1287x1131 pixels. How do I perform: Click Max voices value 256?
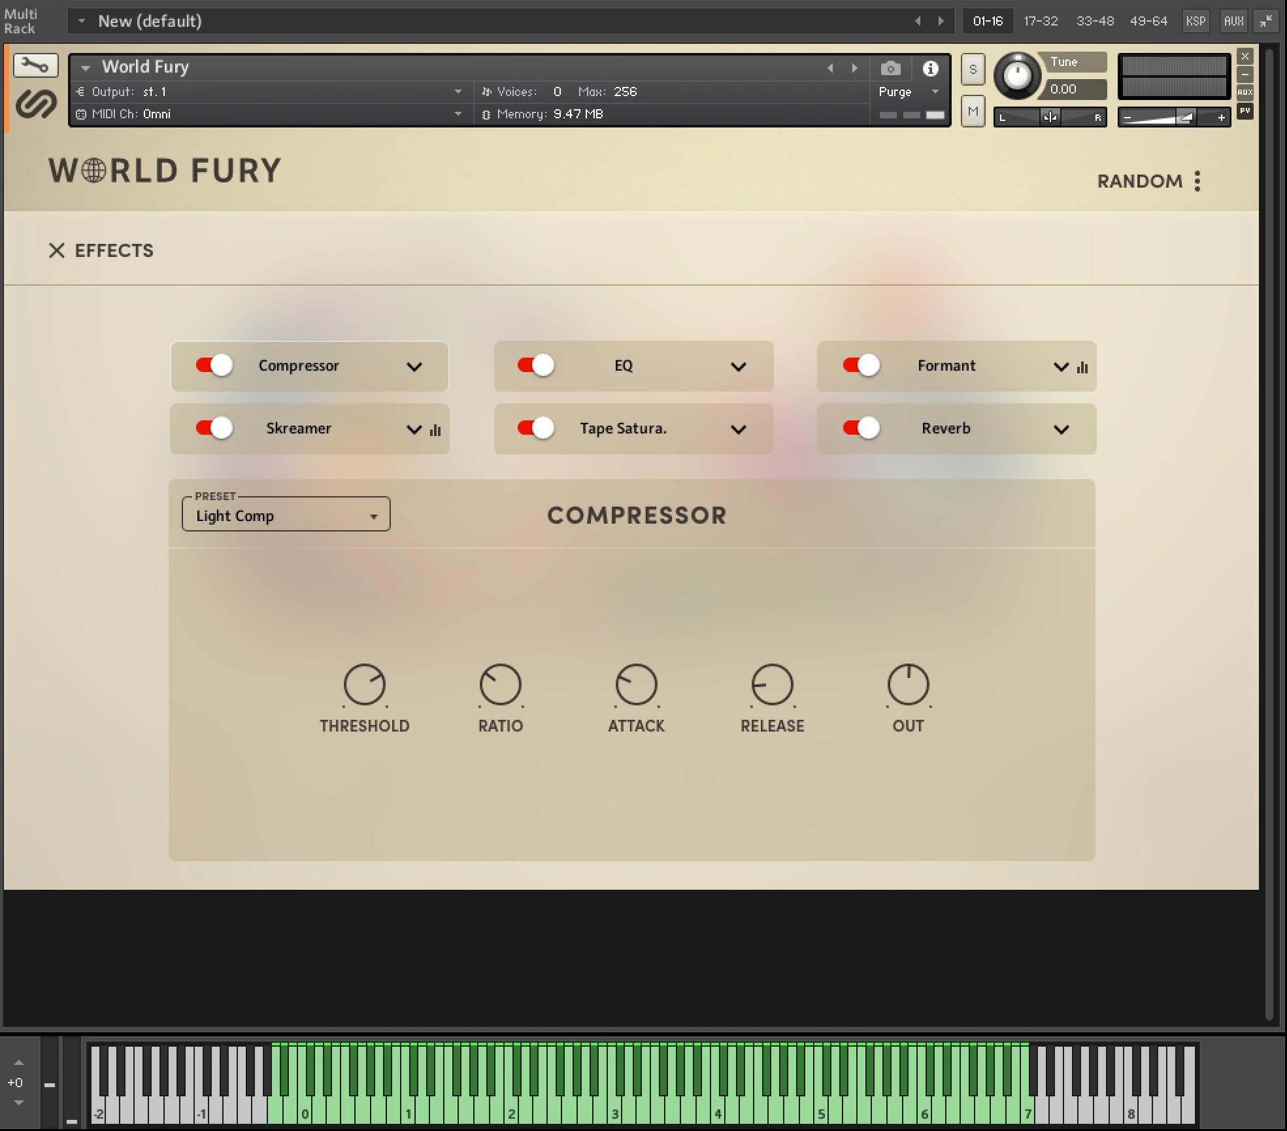click(x=625, y=92)
